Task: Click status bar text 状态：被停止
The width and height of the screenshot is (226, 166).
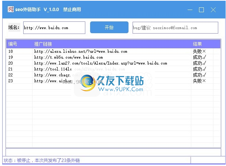Action: point(42,160)
